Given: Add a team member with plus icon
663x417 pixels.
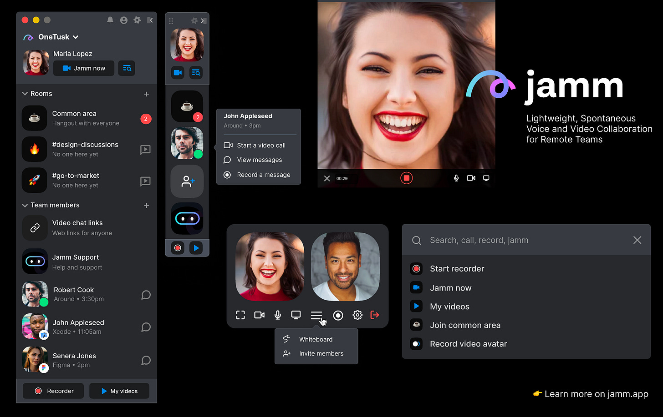Looking at the screenshot, I should coord(147,206).
